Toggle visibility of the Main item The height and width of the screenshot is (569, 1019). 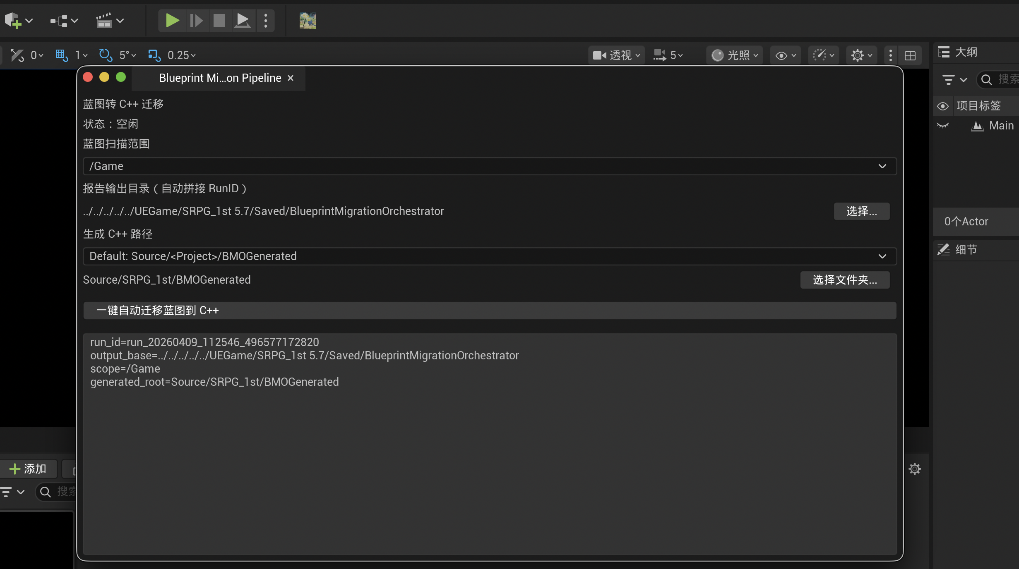(943, 125)
